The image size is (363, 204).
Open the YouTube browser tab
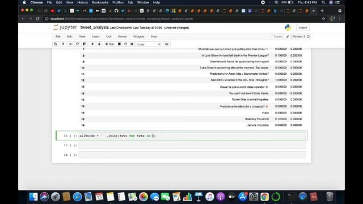53,11
